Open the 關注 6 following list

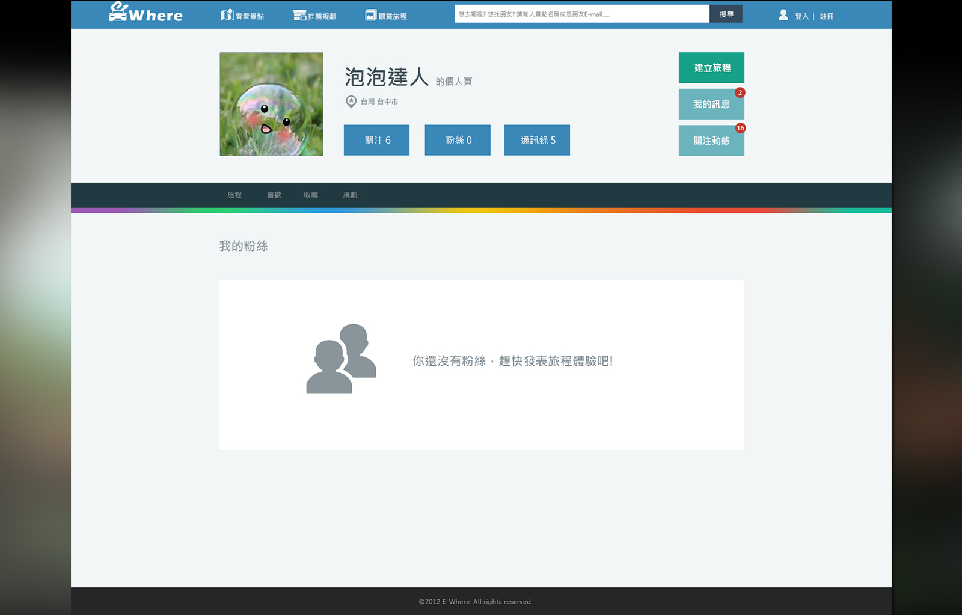[x=376, y=140]
